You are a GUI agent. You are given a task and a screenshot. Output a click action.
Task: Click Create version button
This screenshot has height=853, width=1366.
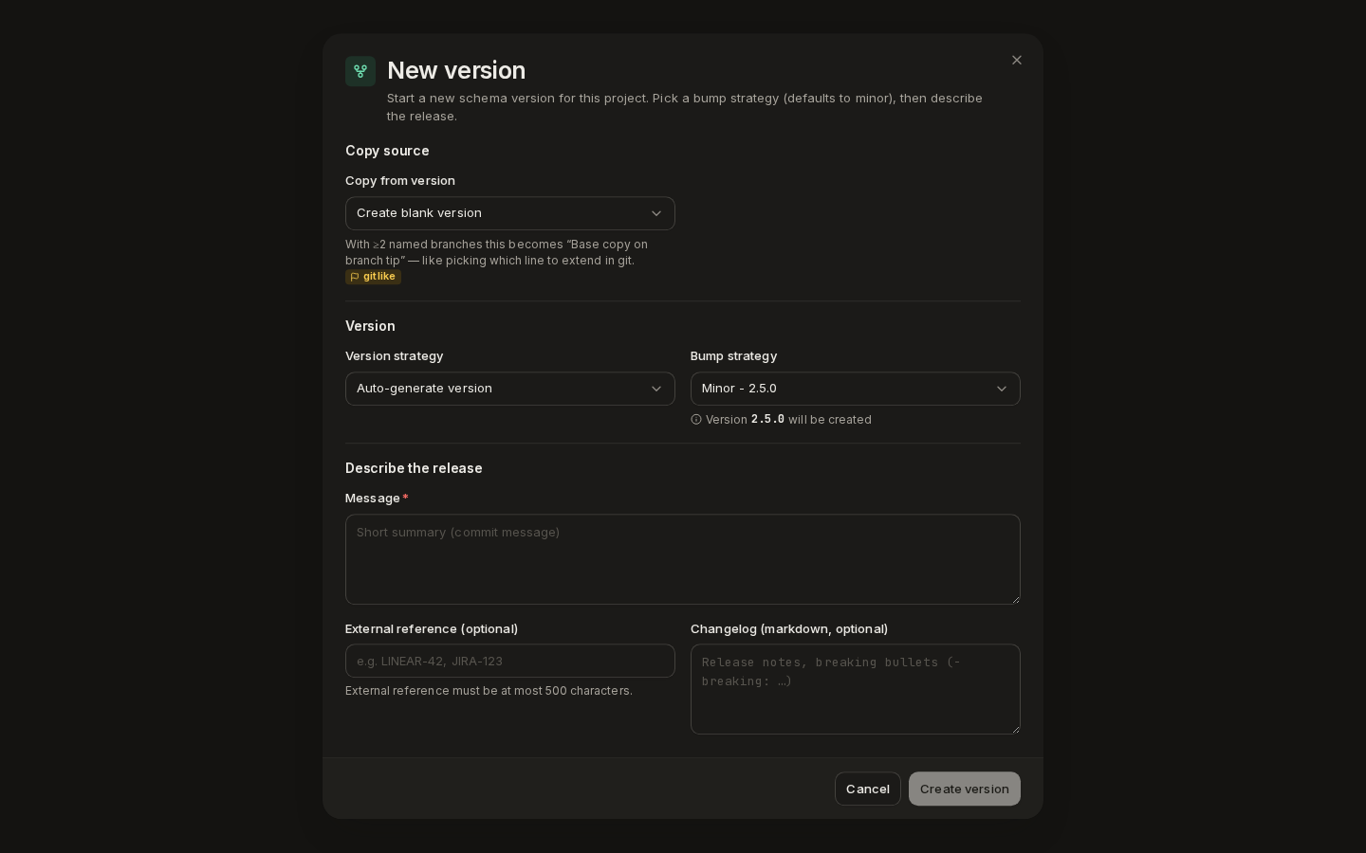965,789
